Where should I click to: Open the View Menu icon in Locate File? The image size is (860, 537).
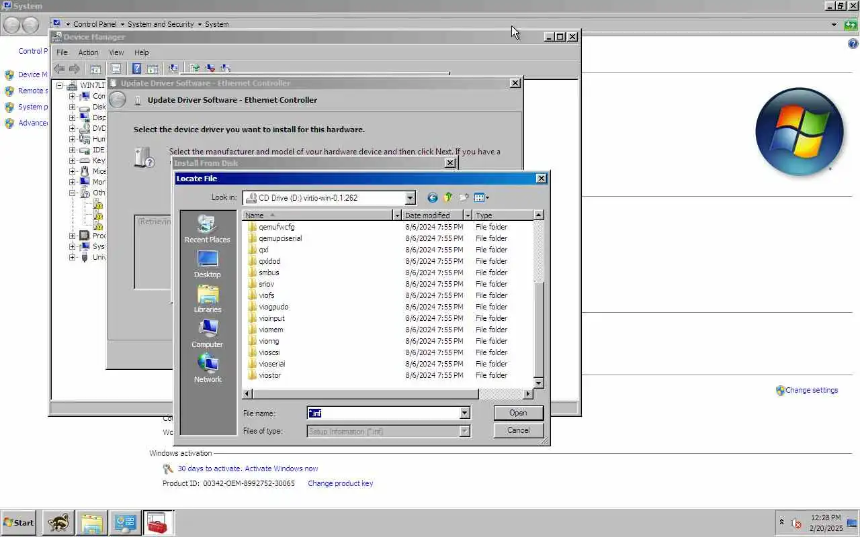[x=482, y=197]
